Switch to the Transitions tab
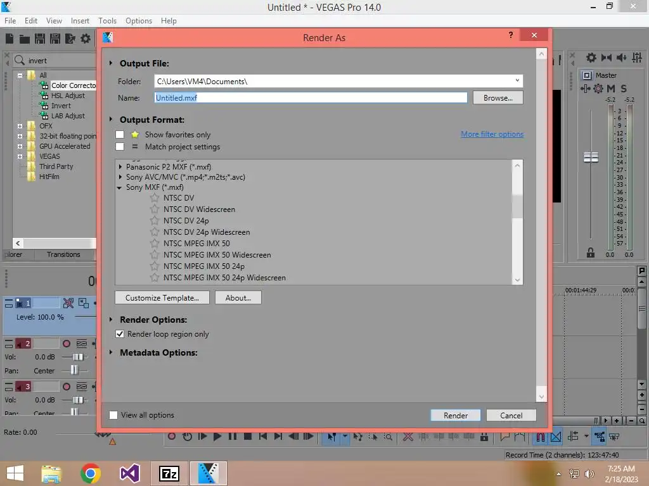The height and width of the screenshot is (486, 649). pyautogui.click(x=63, y=254)
